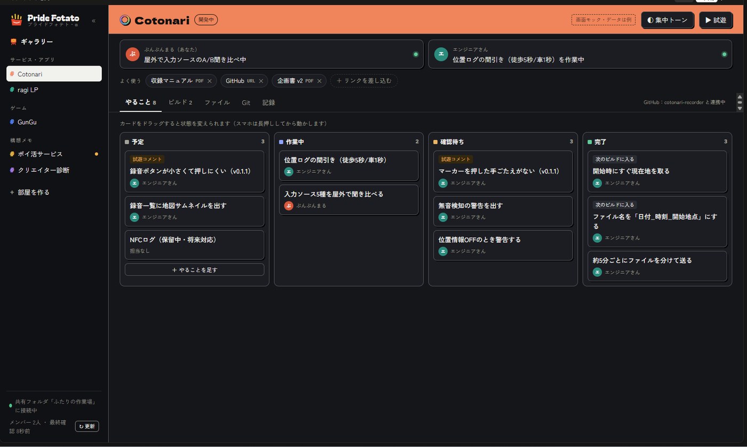This screenshot has width=747, height=447.
Task: Open the 収録マニュアル PDF link
Action: [177, 81]
